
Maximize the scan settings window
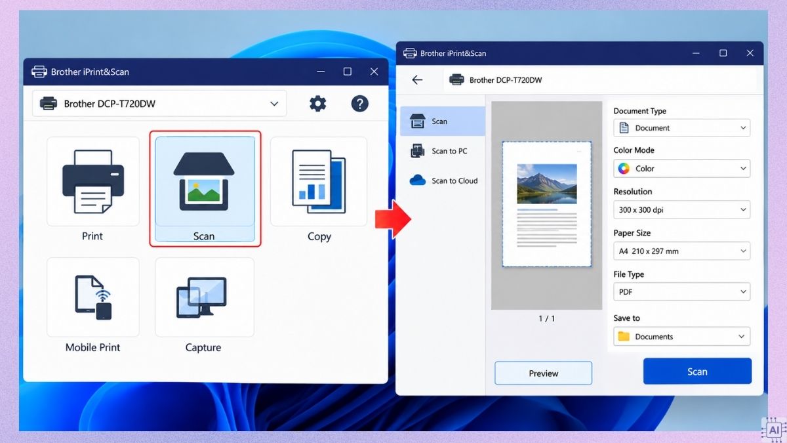click(x=723, y=53)
